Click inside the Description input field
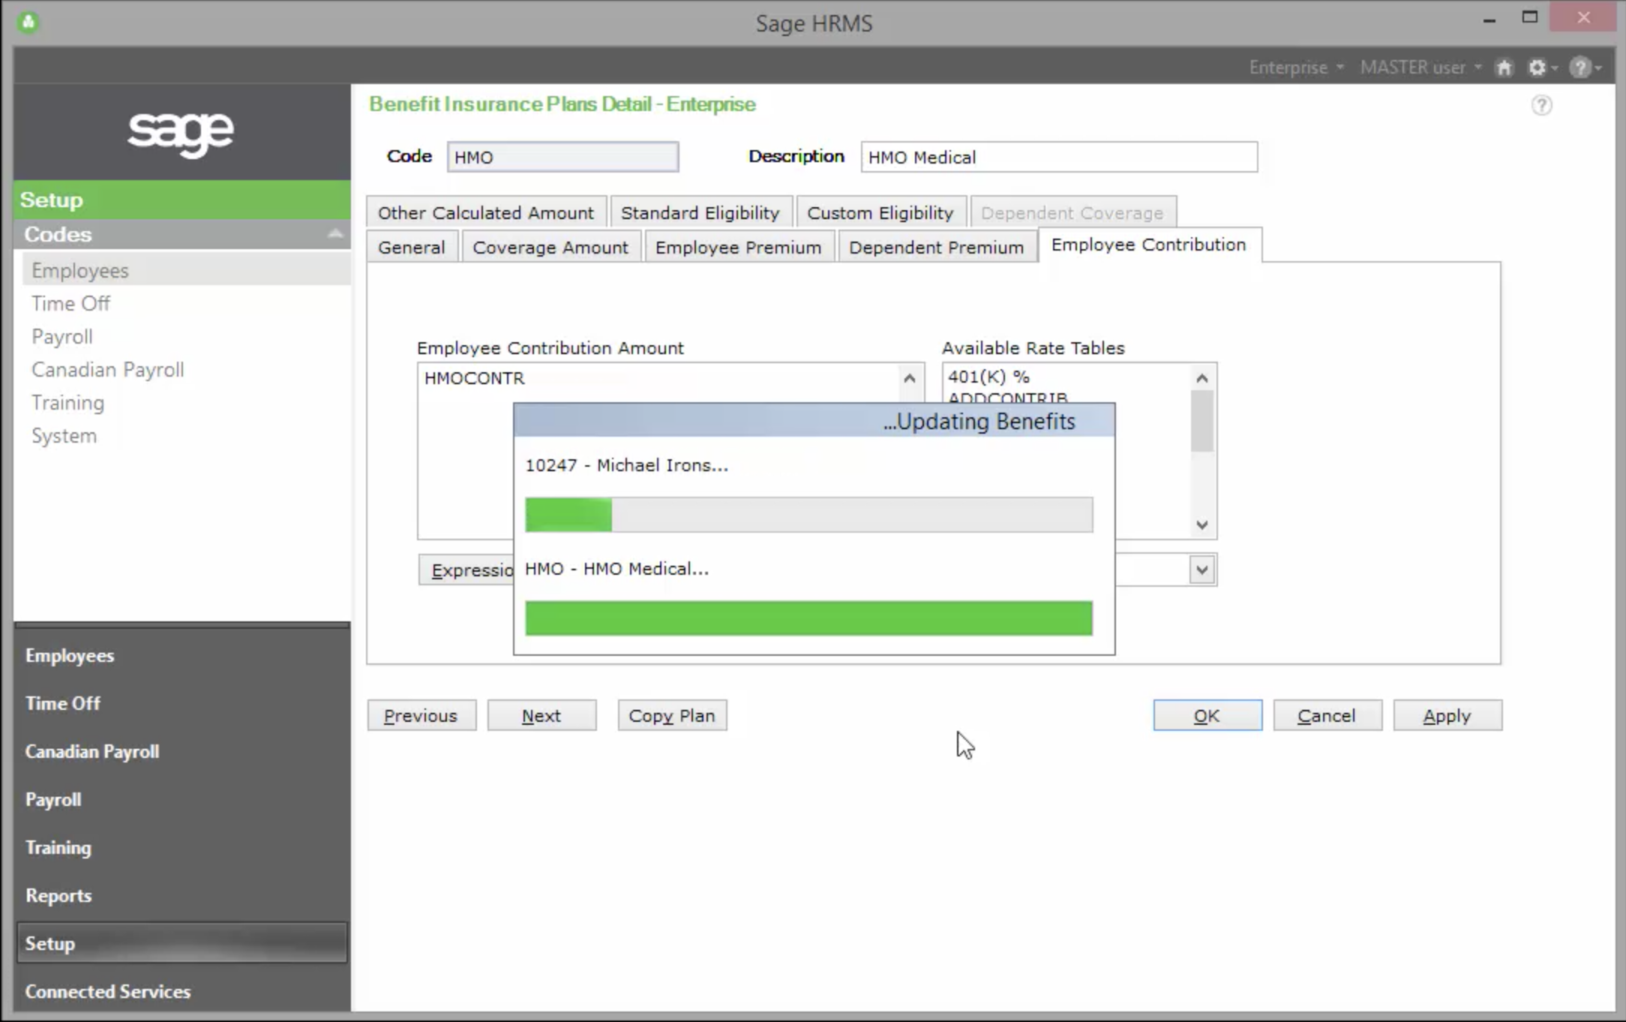The image size is (1626, 1022). 1058,157
